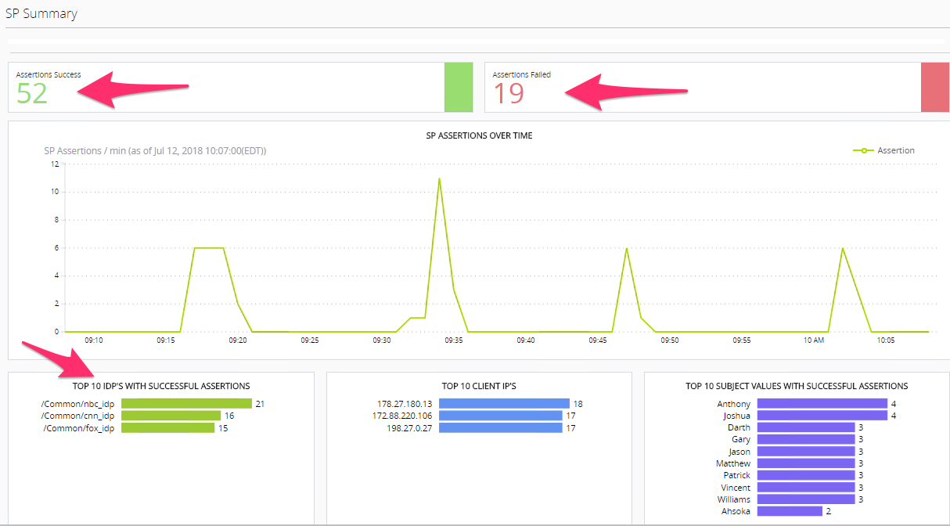Select the Assertions Failed count 19
Image resolution: width=950 pixels, height=526 pixels.
coord(508,94)
